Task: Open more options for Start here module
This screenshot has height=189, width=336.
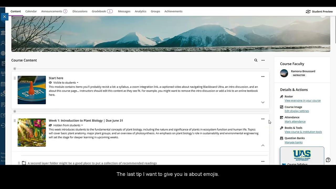Action: pyautogui.click(x=263, y=77)
